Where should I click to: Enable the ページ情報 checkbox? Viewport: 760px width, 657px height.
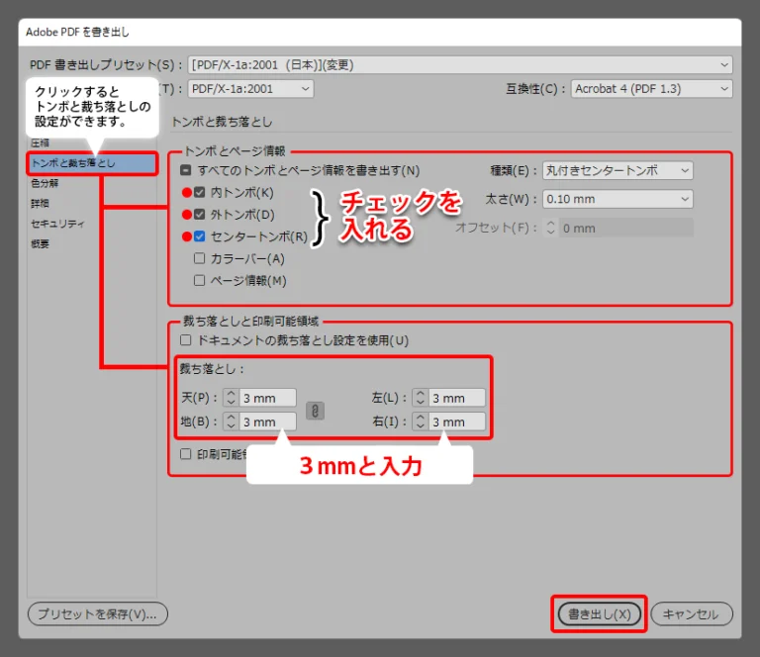click(200, 280)
